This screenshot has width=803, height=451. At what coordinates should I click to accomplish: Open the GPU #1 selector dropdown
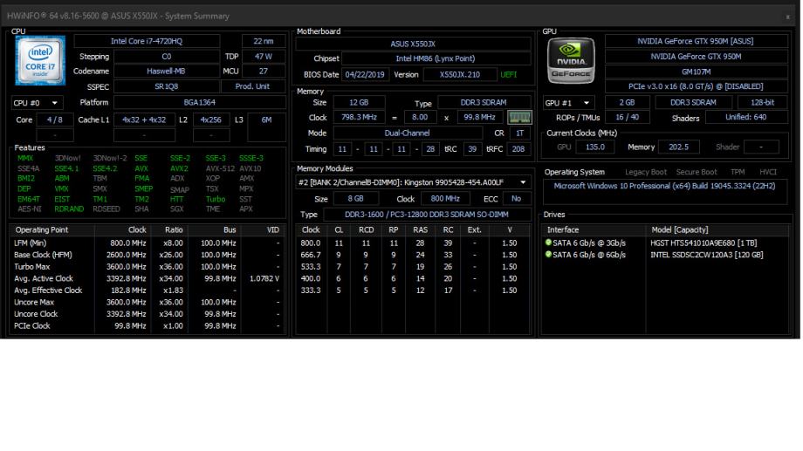point(569,103)
